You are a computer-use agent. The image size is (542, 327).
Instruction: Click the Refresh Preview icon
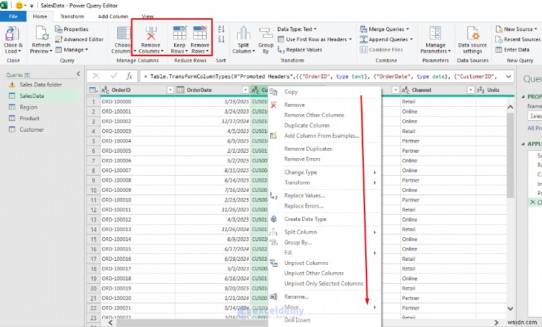click(41, 34)
